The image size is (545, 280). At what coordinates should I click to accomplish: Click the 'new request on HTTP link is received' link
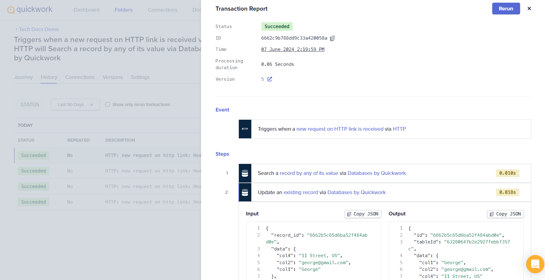coord(340,129)
